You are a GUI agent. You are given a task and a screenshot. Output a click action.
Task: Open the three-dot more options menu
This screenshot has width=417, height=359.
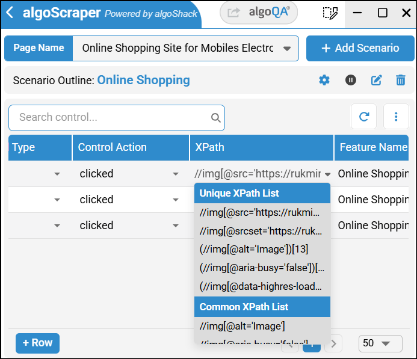point(396,117)
